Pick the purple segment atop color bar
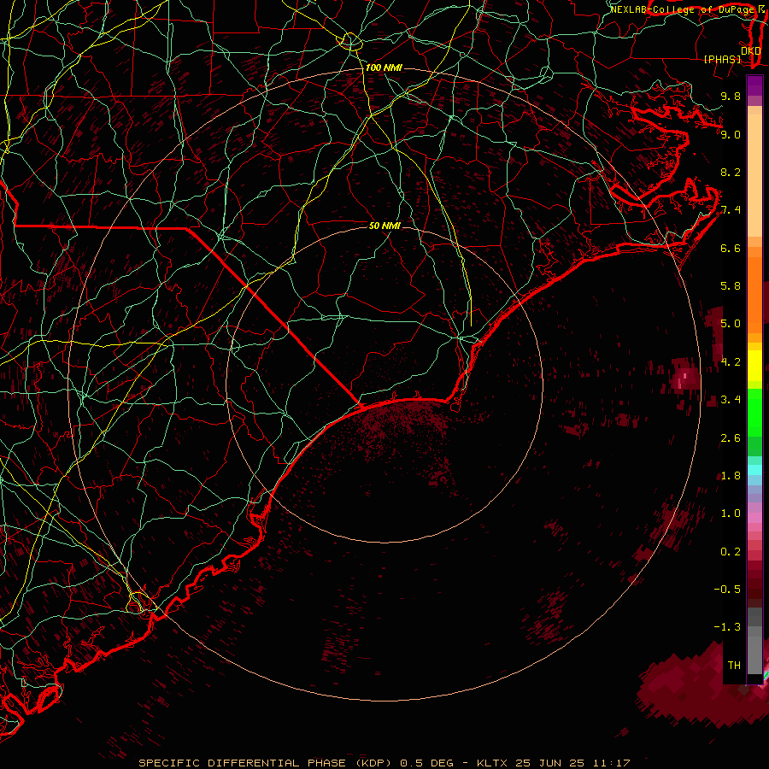The image size is (769, 769). pyautogui.click(x=754, y=85)
